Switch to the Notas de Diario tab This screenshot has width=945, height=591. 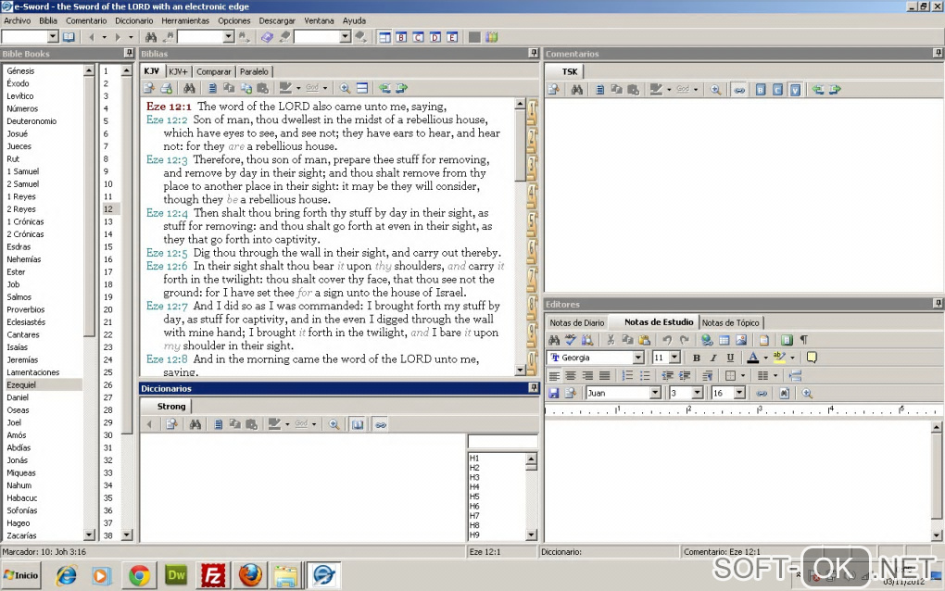(x=577, y=323)
